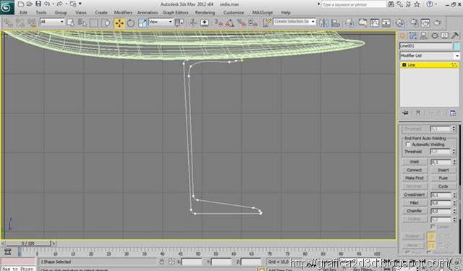
Task: Click the Render Setup icon
Action: pyautogui.click(x=415, y=23)
